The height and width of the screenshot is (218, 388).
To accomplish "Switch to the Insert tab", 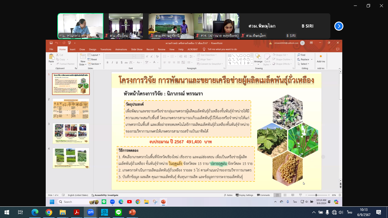I will pos(72,49).
